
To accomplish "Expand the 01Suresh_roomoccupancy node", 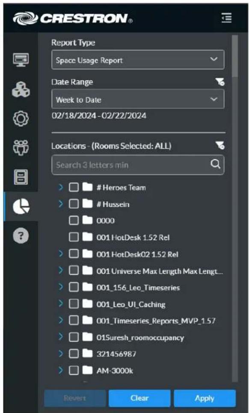I will 61,337.
